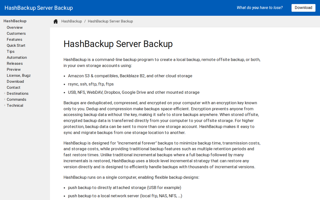The width and height of the screenshot is (320, 200).
Task: Open the Tips page
Action: tap(10, 51)
